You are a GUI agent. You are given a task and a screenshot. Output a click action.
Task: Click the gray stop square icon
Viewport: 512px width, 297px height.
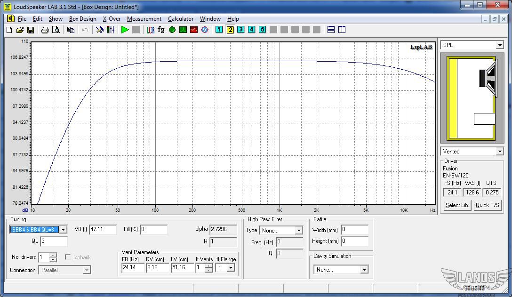click(136, 30)
